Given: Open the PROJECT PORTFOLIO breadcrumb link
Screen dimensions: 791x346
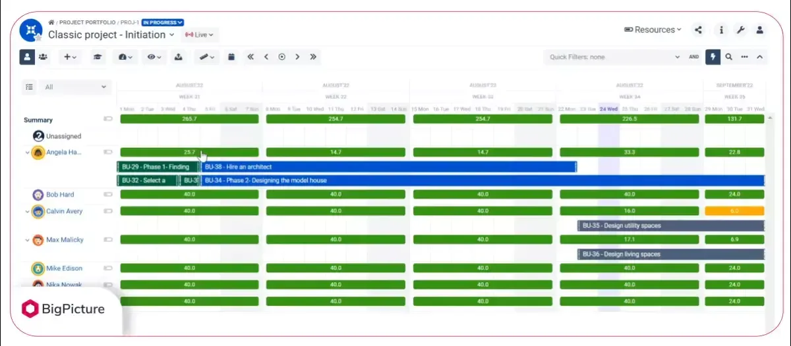Looking at the screenshot, I should (x=87, y=22).
